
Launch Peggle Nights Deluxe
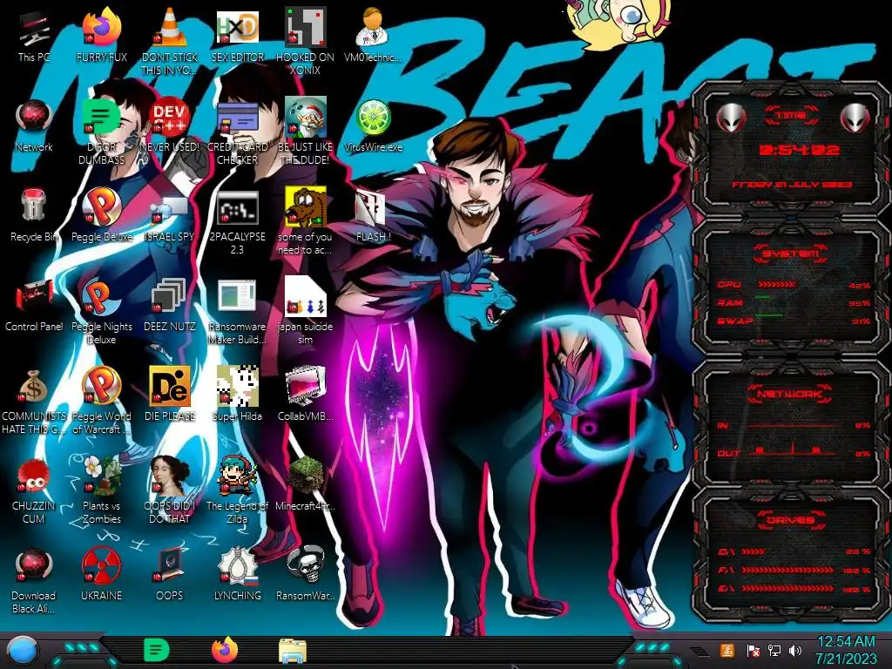[x=101, y=298]
